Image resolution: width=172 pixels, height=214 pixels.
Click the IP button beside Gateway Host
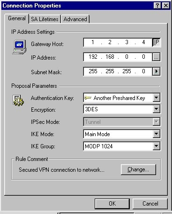coord(157,42)
